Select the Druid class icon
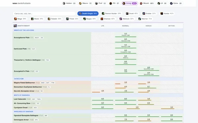The width and height of the screenshot is (198, 123). 127,13
